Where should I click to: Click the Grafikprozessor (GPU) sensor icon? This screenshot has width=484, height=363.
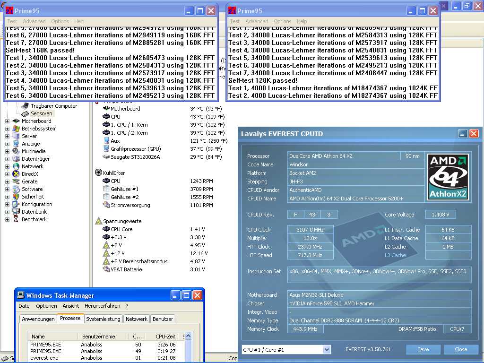tap(106, 148)
